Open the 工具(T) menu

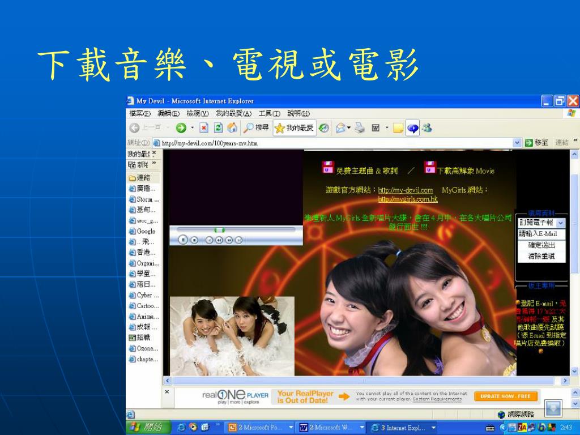point(269,113)
